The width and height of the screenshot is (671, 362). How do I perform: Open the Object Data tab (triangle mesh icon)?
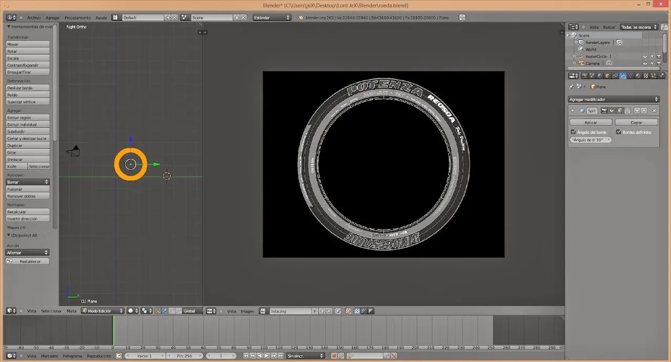631,76
